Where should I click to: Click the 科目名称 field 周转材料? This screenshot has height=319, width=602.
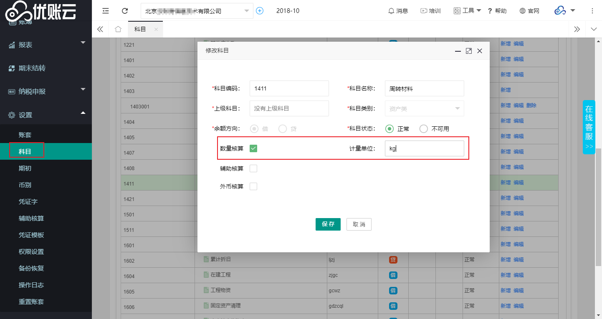click(425, 88)
